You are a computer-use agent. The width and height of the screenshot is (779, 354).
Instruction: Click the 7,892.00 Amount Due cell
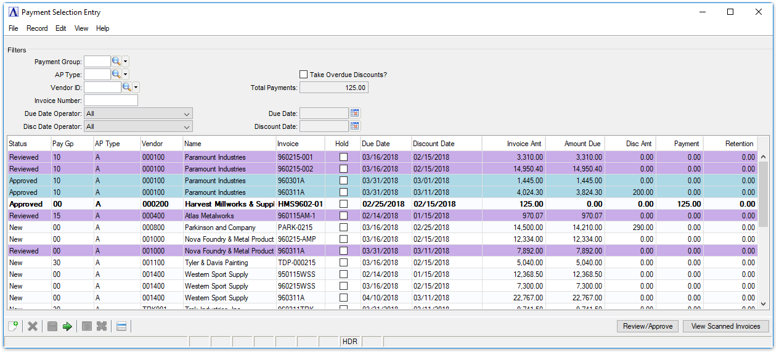[x=575, y=251]
